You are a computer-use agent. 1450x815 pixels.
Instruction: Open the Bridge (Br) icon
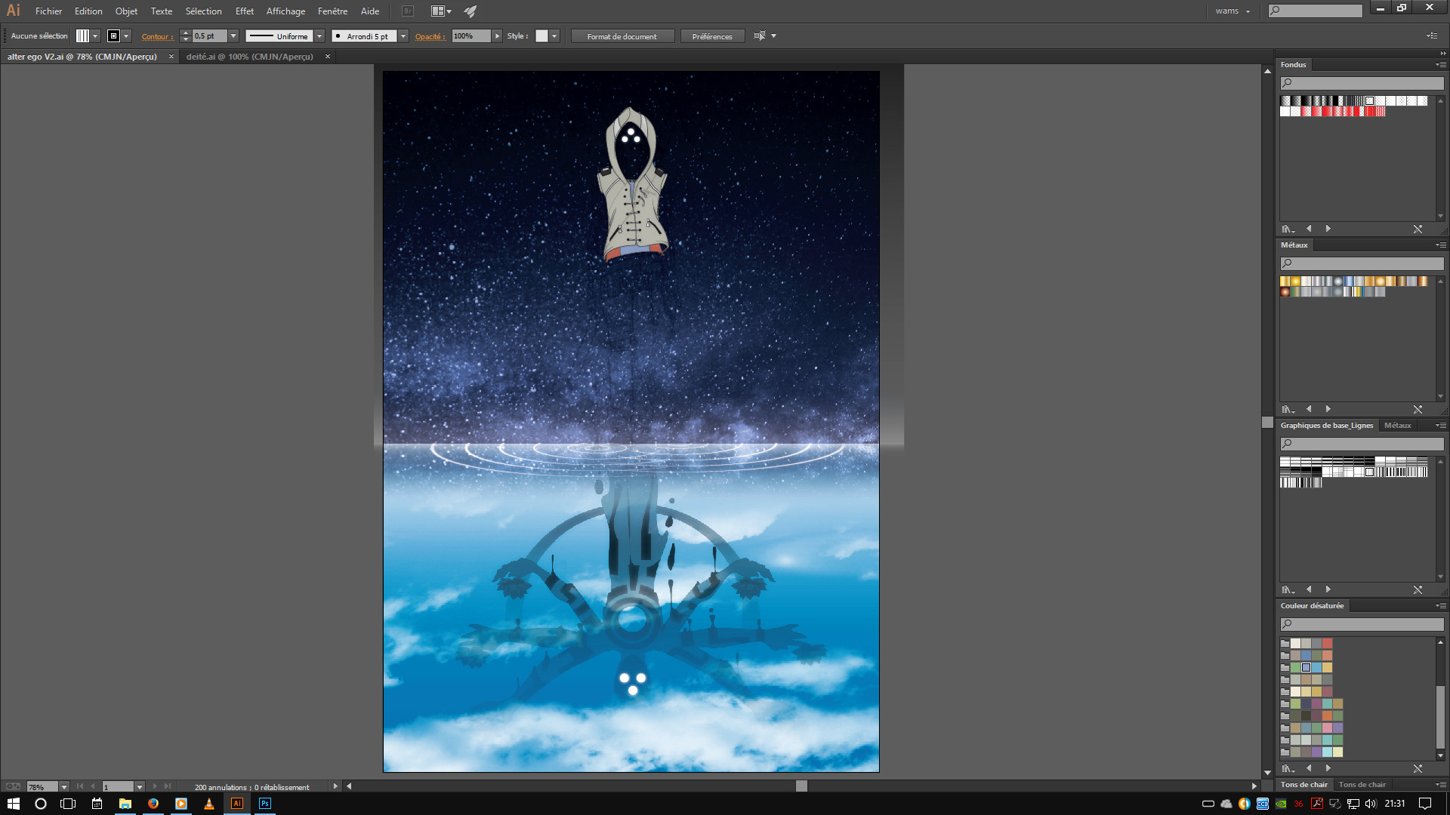408,11
